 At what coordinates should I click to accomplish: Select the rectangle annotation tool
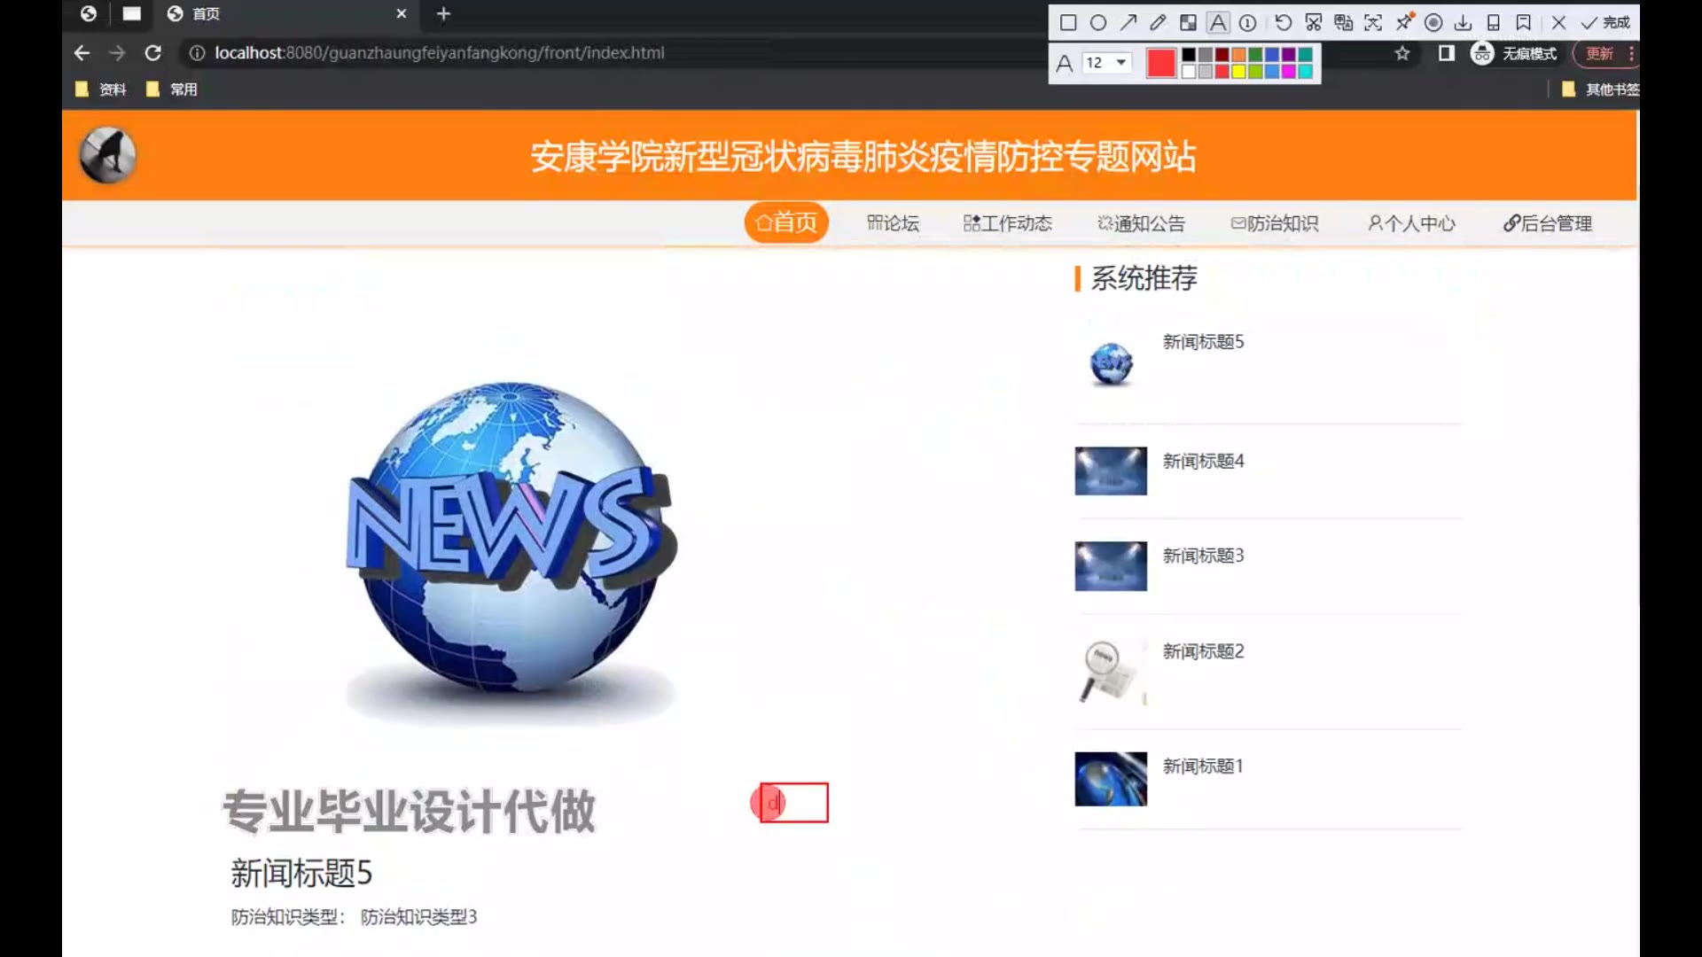[1068, 23]
